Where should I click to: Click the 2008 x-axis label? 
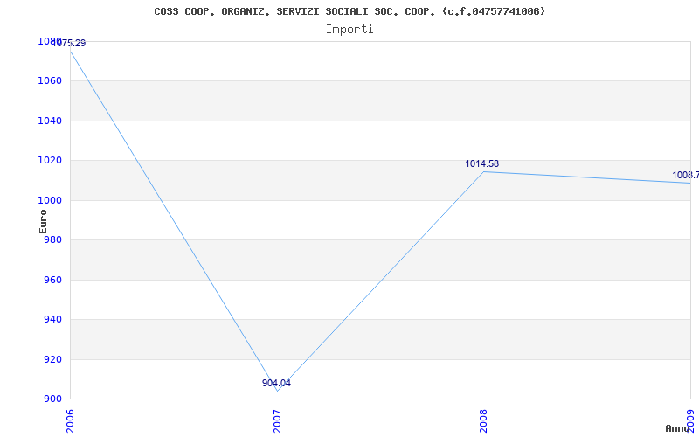[x=484, y=421]
